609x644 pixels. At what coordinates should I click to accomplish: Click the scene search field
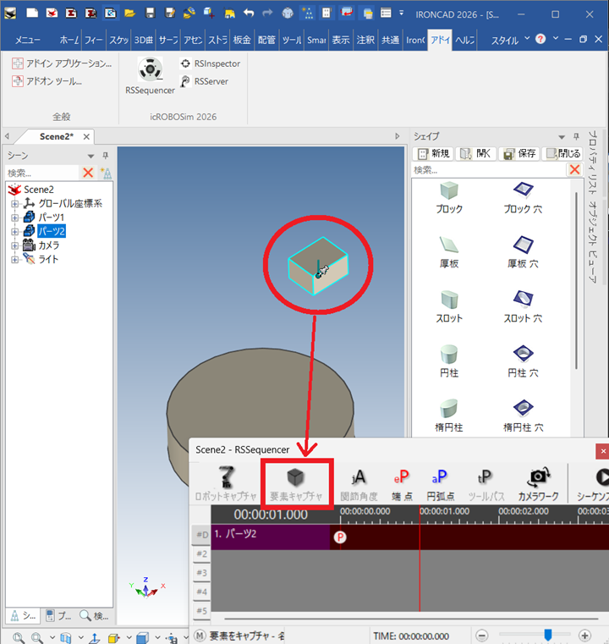pyautogui.click(x=41, y=173)
